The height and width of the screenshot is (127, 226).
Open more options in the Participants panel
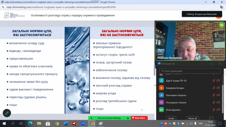211,118
